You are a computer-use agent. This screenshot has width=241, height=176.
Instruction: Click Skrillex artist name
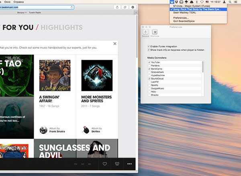pos(96,131)
